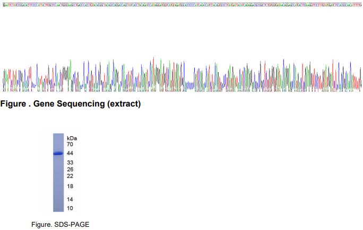Select the 18 kDa marker label
The height and width of the screenshot is (230, 363).
point(70,187)
